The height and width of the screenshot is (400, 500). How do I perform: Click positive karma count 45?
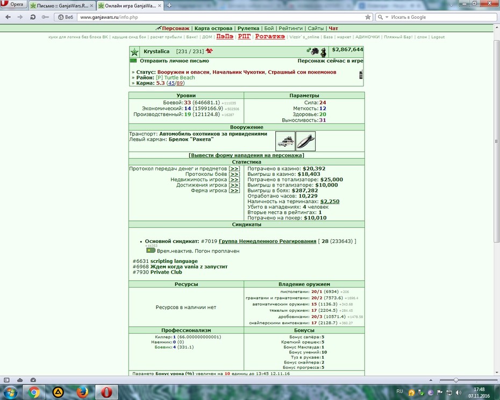coord(172,83)
